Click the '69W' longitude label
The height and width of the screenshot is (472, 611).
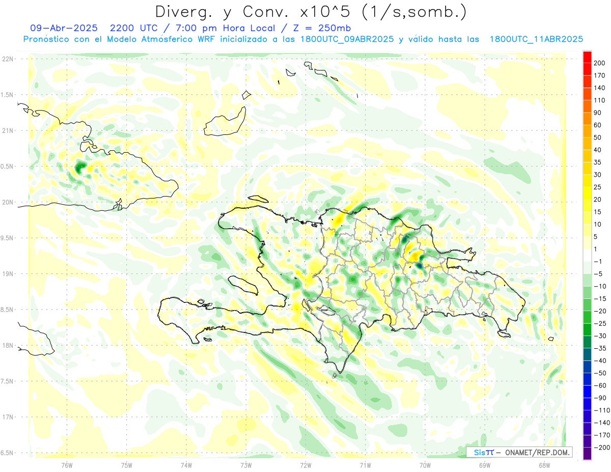[x=485, y=465]
